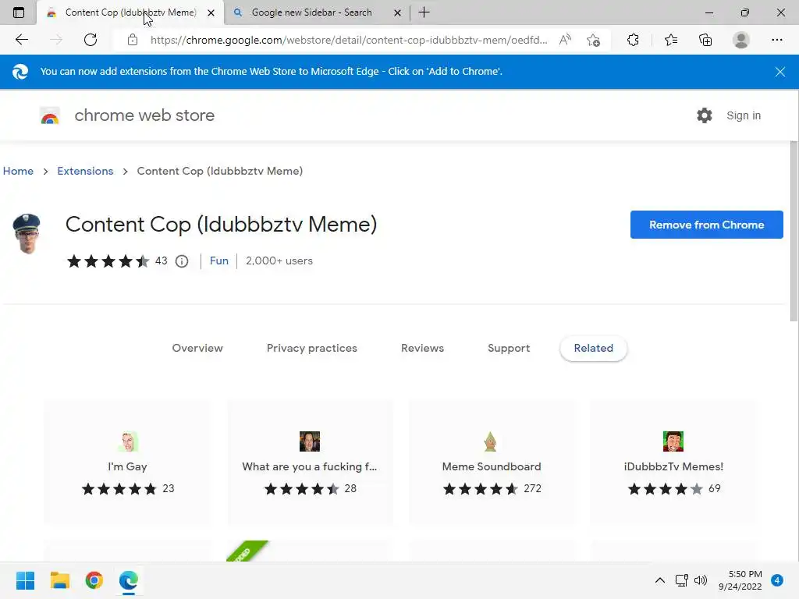Image resolution: width=799 pixels, height=599 pixels.
Task: Click Sign in link
Action: tap(744, 115)
